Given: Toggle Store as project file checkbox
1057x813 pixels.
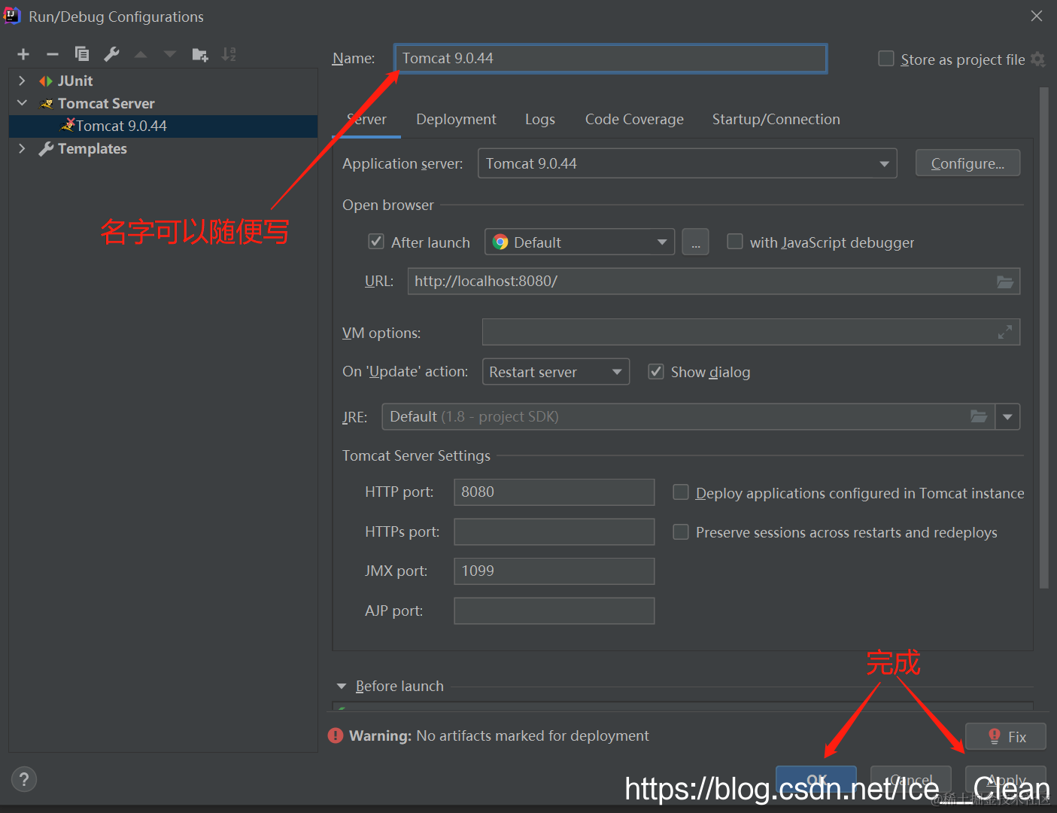Looking at the screenshot, I should click(886, 59).
